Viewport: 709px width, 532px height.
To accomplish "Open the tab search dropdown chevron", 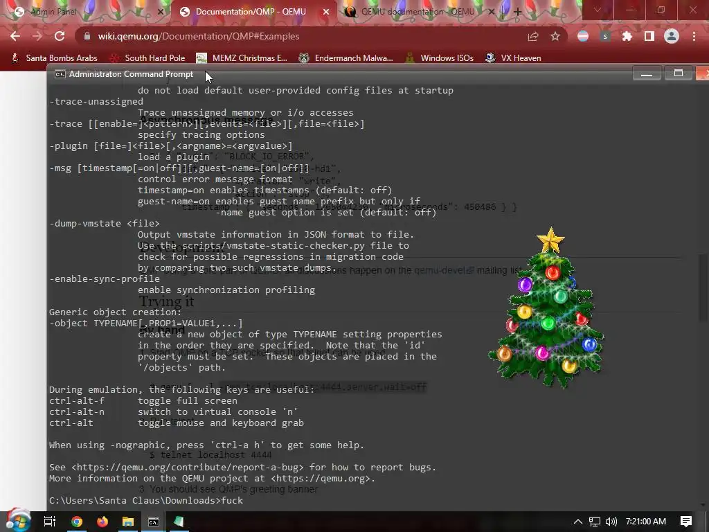I will [598, 10].
